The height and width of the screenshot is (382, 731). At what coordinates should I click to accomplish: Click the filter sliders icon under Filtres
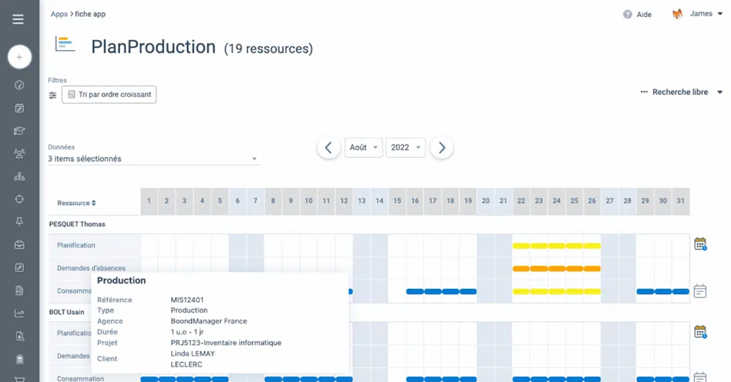pyautogui.click(x=53, y=95)
